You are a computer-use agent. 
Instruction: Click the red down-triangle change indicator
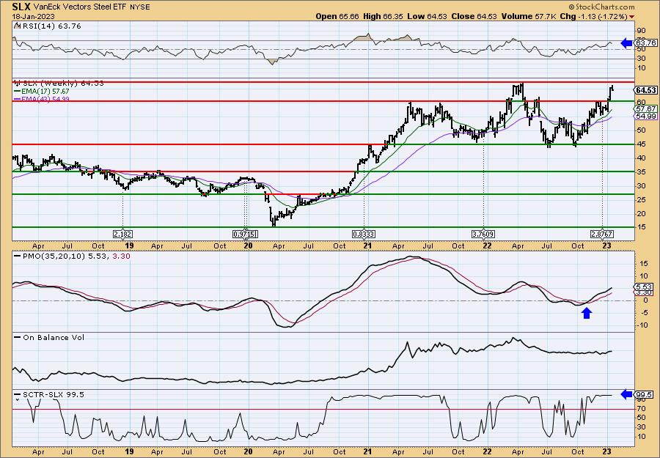[x=631, y=18]
